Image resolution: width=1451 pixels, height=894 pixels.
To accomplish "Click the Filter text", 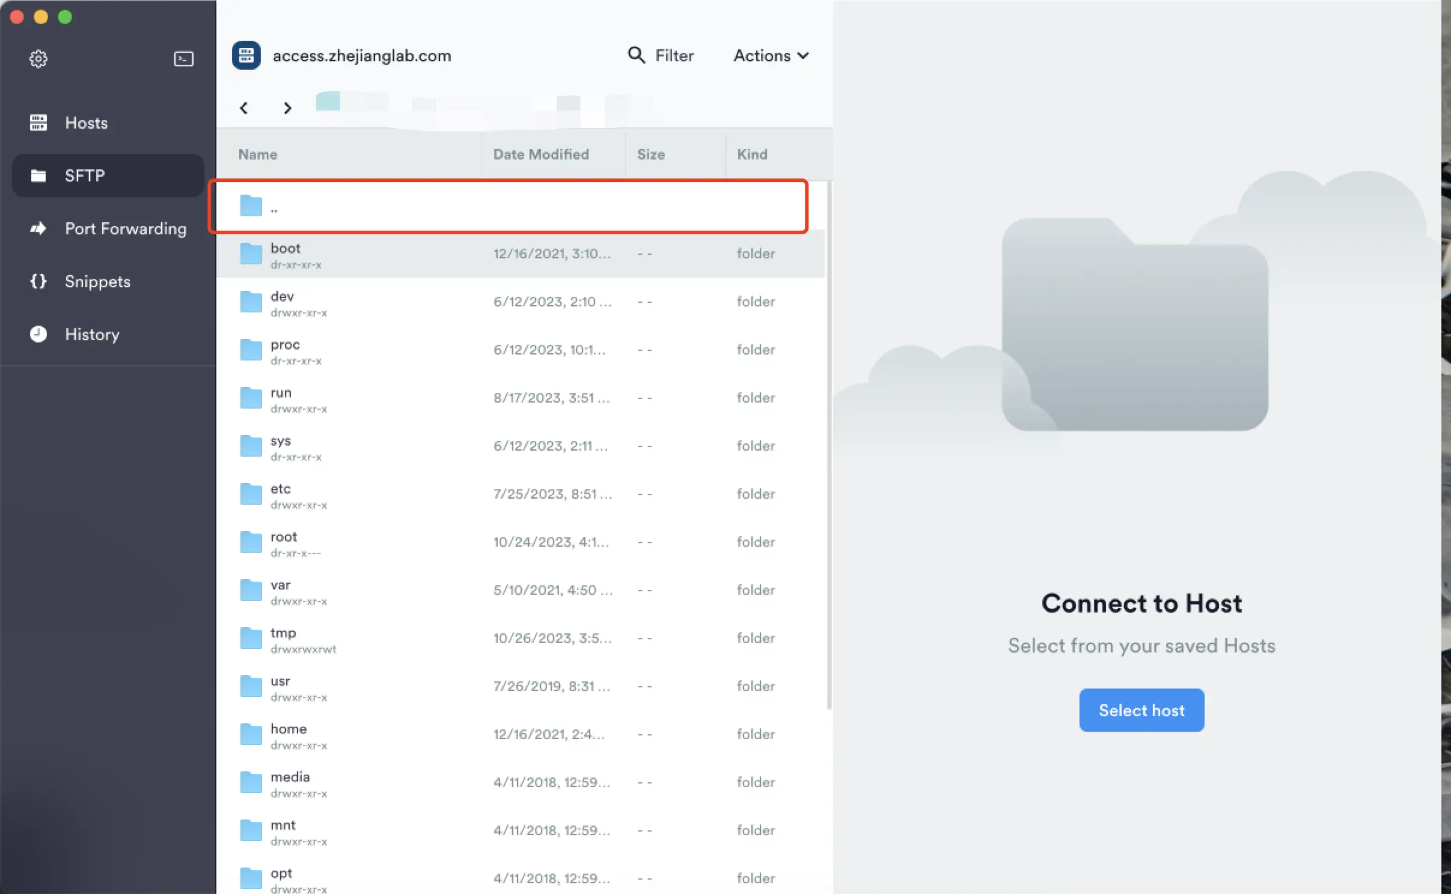I will 674,55.
